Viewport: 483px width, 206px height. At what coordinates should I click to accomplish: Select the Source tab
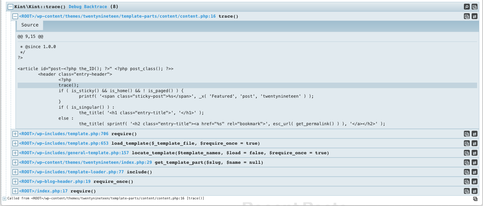click(x=30, y=25)
